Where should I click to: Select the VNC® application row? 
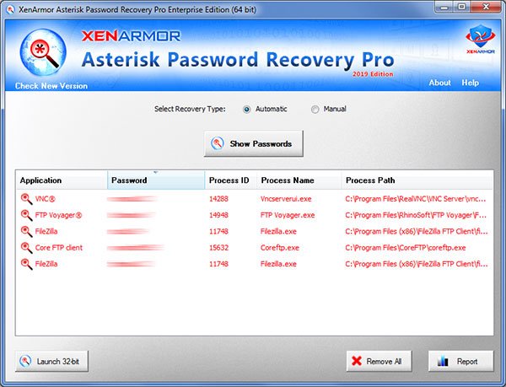pyautogui.click(x=255, y=199)
